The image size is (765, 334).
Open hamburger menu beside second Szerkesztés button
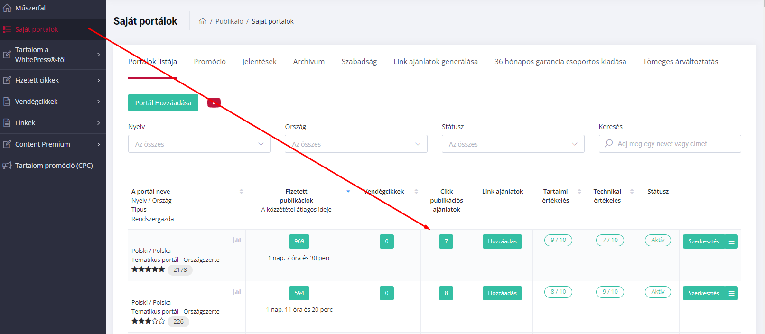[x=731, y=293]
